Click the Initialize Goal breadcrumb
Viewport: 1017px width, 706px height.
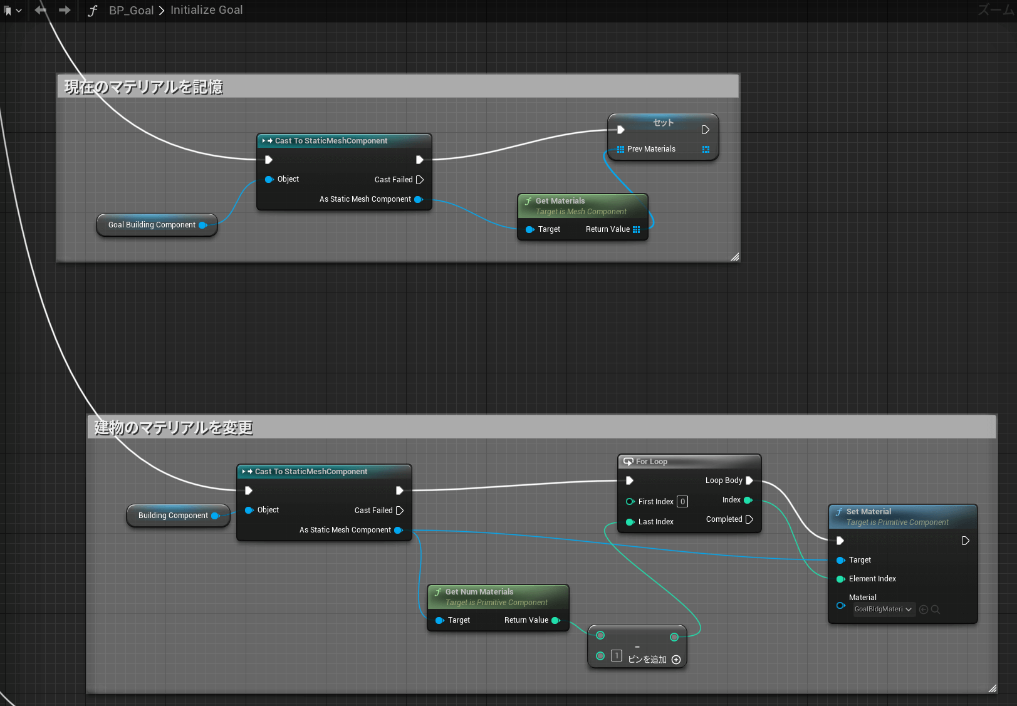tap(206, 10)
